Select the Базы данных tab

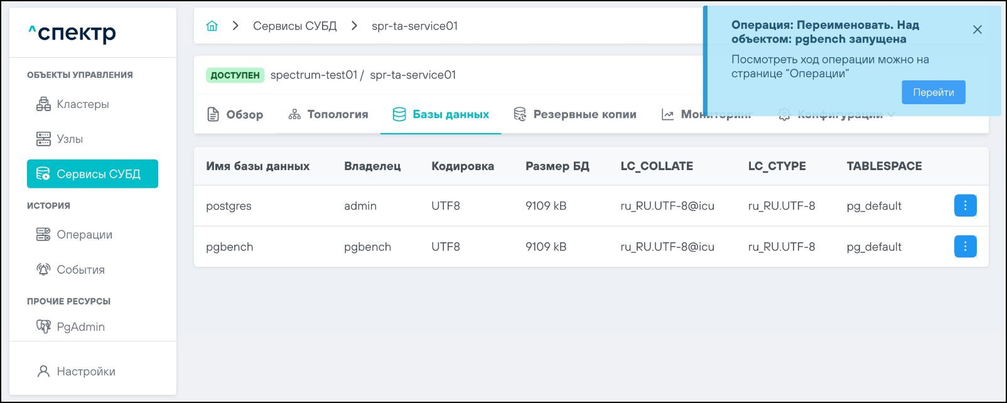[x=441, y=114]
